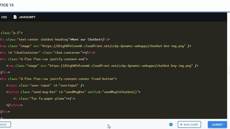Click the panel resize handle on the right edge
The height and width of the screenshot is (129, 230).
[x=229, y=71]
